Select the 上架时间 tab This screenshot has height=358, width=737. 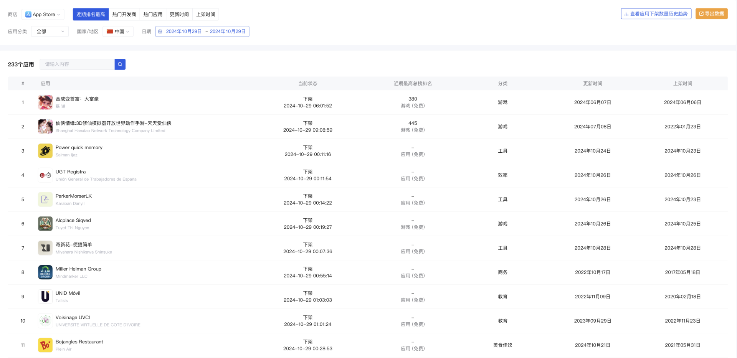pyautogui.click(x=205, y=15)
